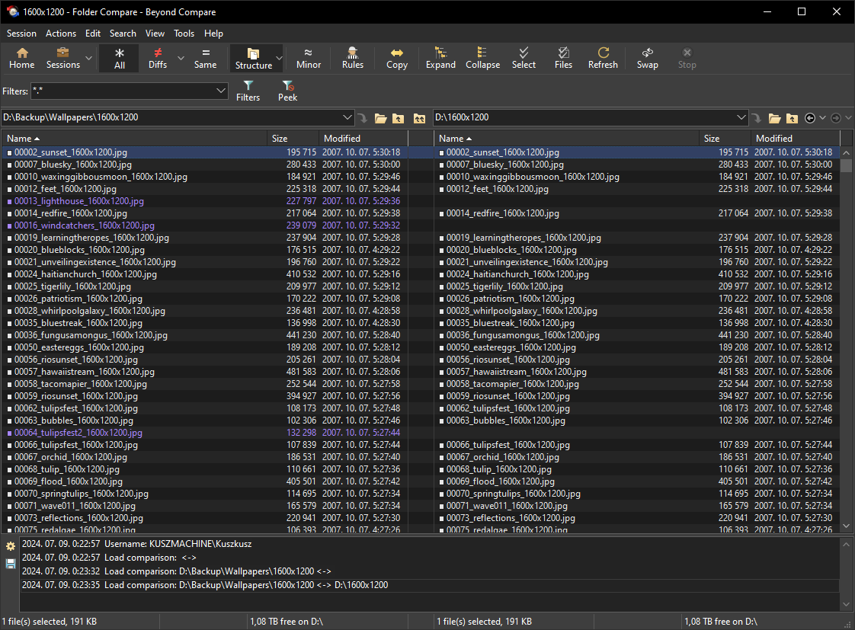Open the Sessions toolbar button

click(x=62, y=59)
